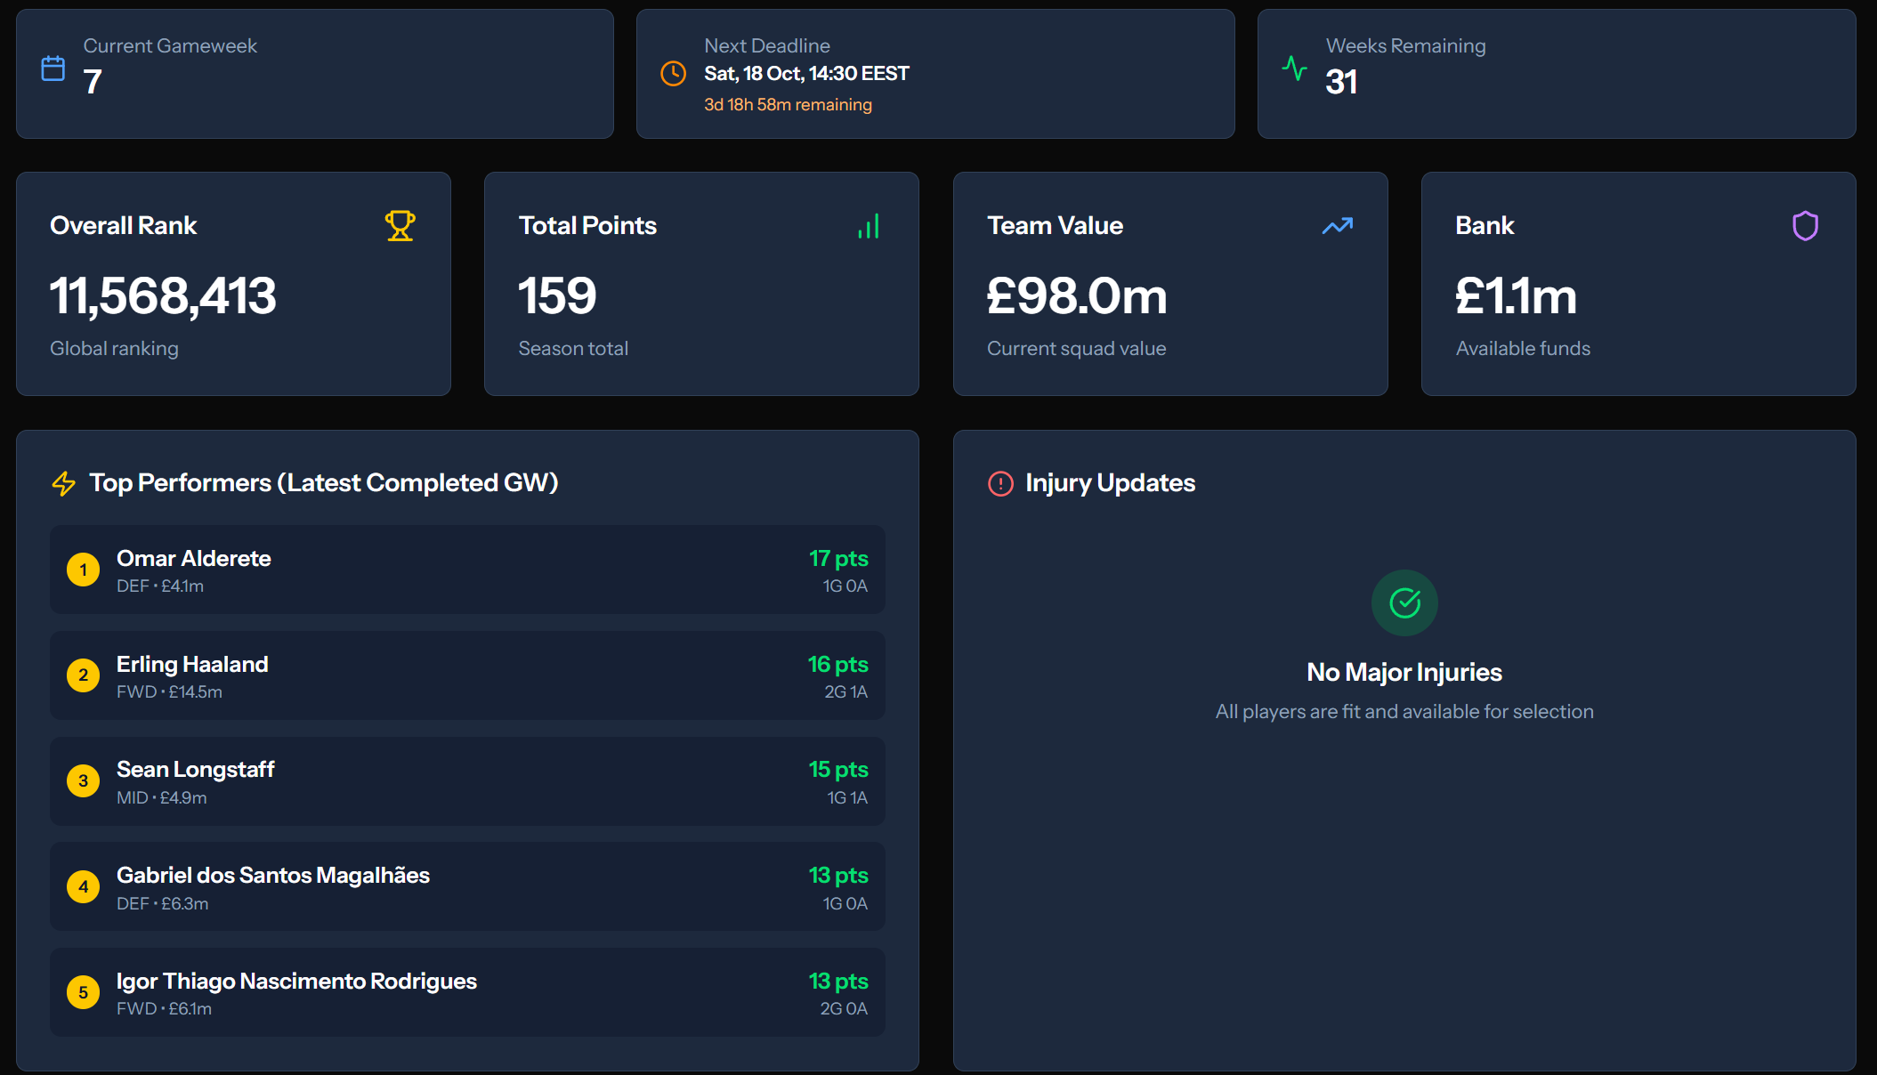Click the green checkmark circle above No Major Injuries
Screen dimensions: 1877x1075
(1404, 603)
